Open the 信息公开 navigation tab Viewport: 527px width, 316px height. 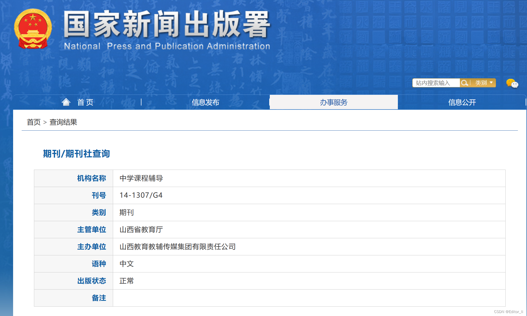[462, 102]
